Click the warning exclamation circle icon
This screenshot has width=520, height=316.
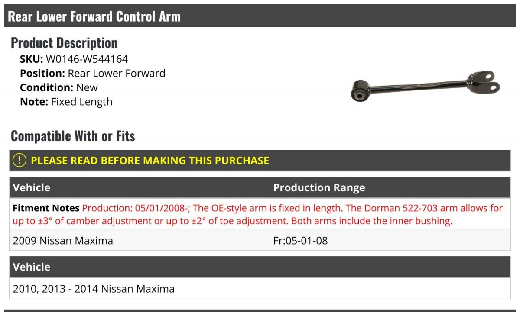(19, 160)
